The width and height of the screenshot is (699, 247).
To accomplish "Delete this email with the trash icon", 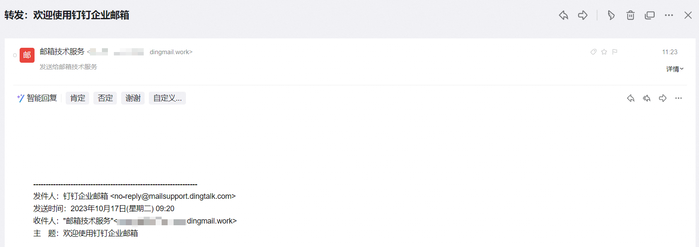I will click(630, 15).
